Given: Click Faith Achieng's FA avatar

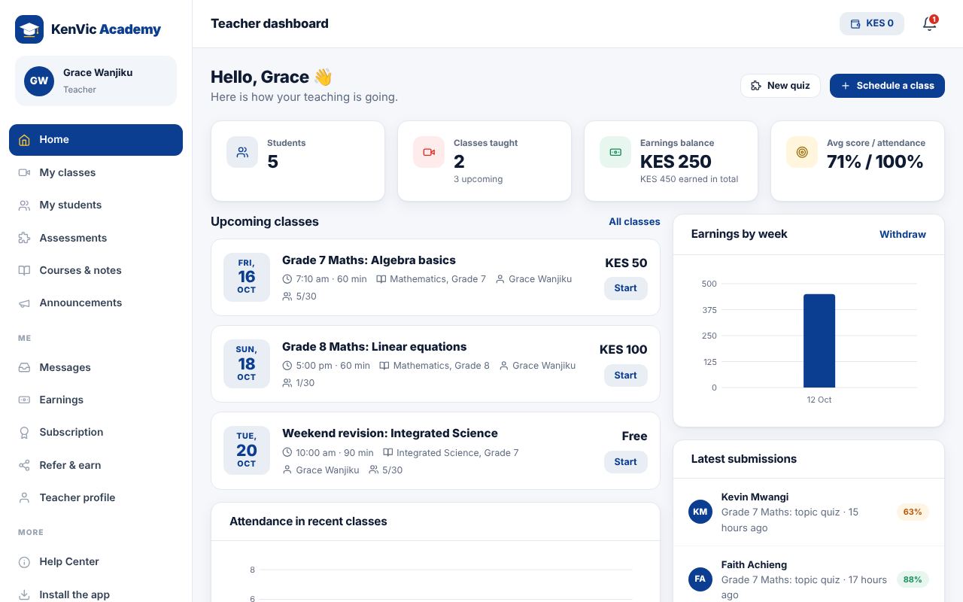Looking at the screenshot, I should (x=700, y=579).
